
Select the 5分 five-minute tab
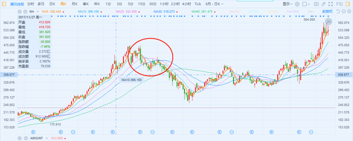(130, 4)
